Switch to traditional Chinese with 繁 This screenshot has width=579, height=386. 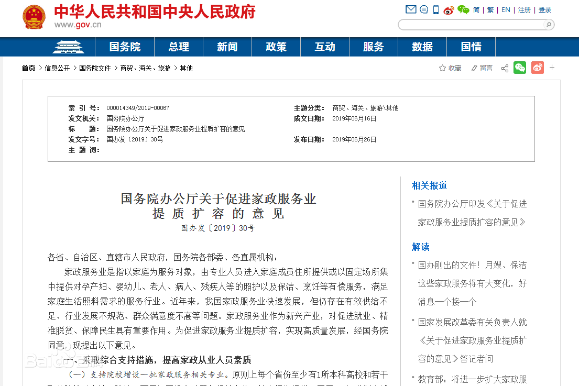tap(490, 10)
